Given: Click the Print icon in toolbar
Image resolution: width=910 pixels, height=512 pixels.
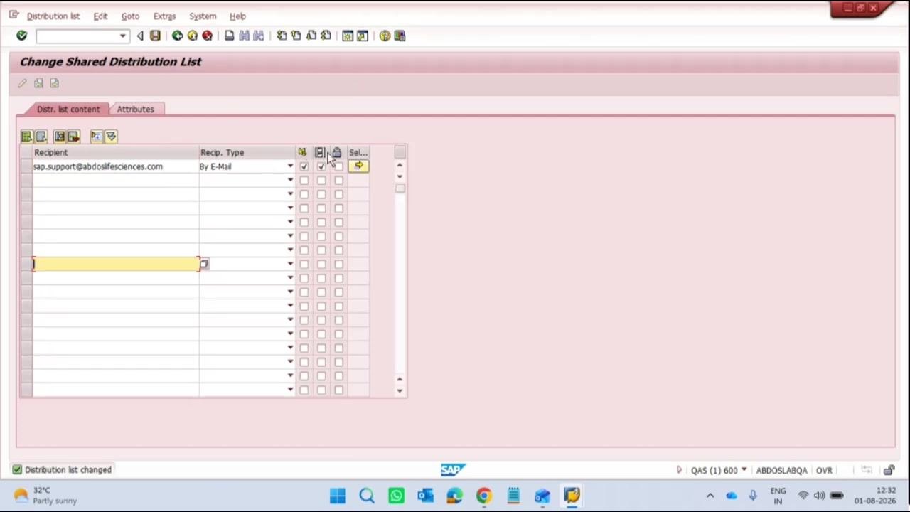Looking at the screenshot, I should [229, 36].
